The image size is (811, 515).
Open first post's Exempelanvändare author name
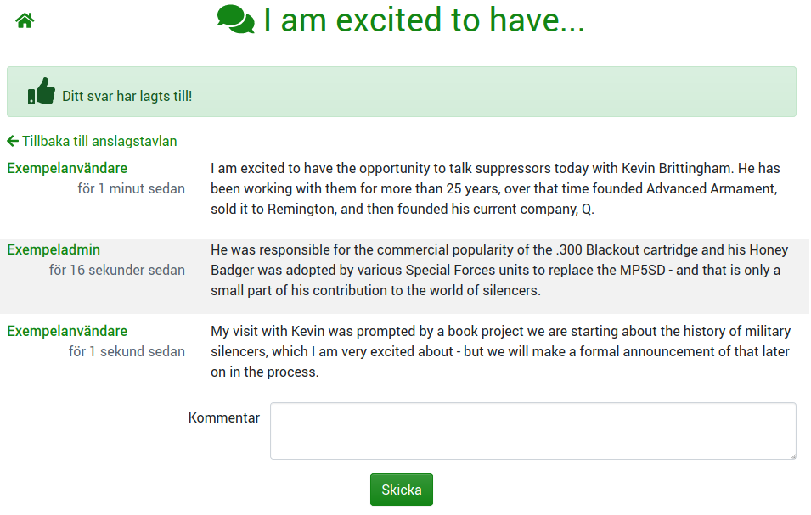(x=67, y=168)
